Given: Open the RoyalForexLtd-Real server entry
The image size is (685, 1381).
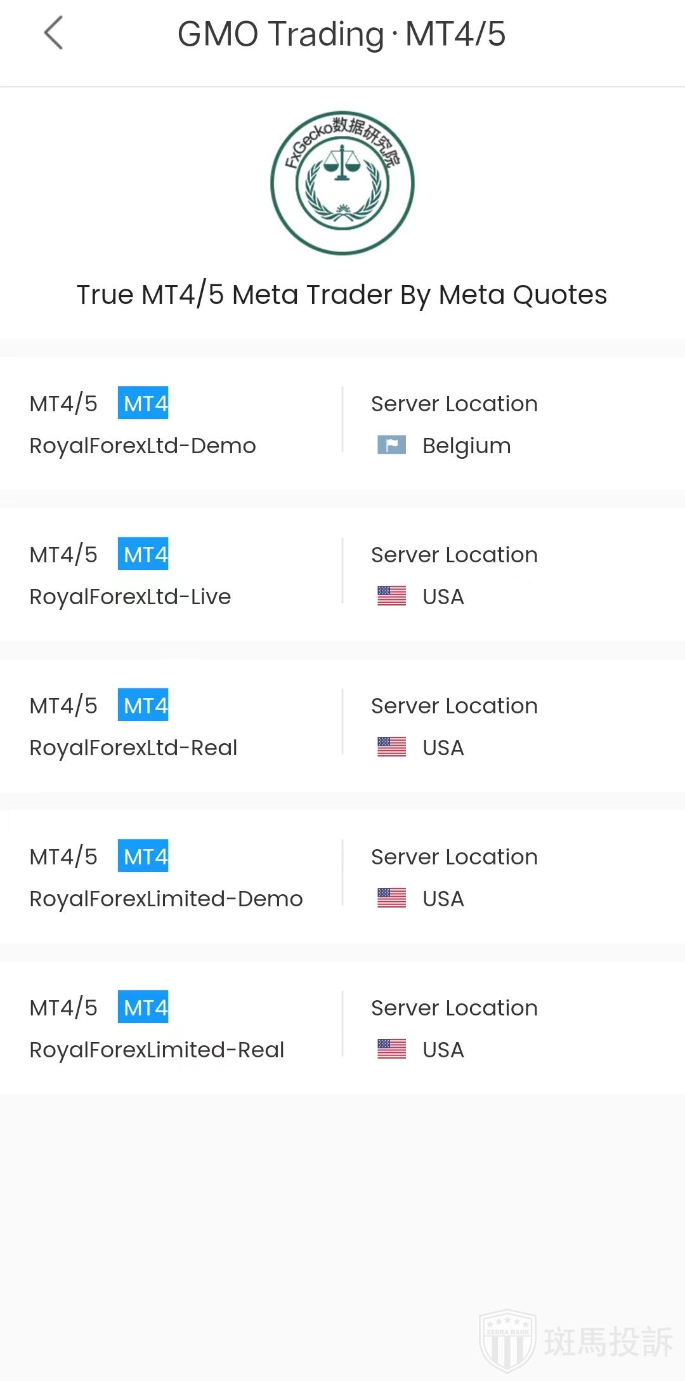Looking at the screenshot, I should 133,748.
